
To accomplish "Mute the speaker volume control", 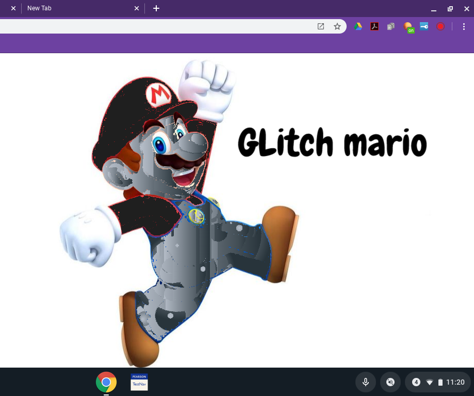I will tap(390, 382).
